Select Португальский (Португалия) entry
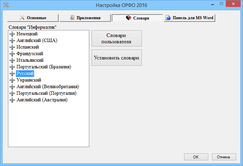 coord(47,93)
